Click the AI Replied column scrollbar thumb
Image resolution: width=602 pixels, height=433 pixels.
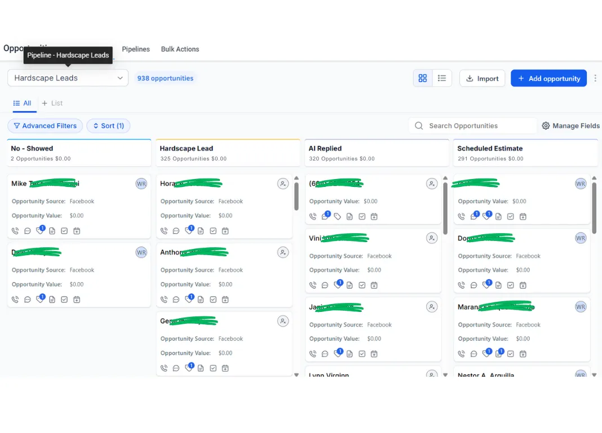445,208
